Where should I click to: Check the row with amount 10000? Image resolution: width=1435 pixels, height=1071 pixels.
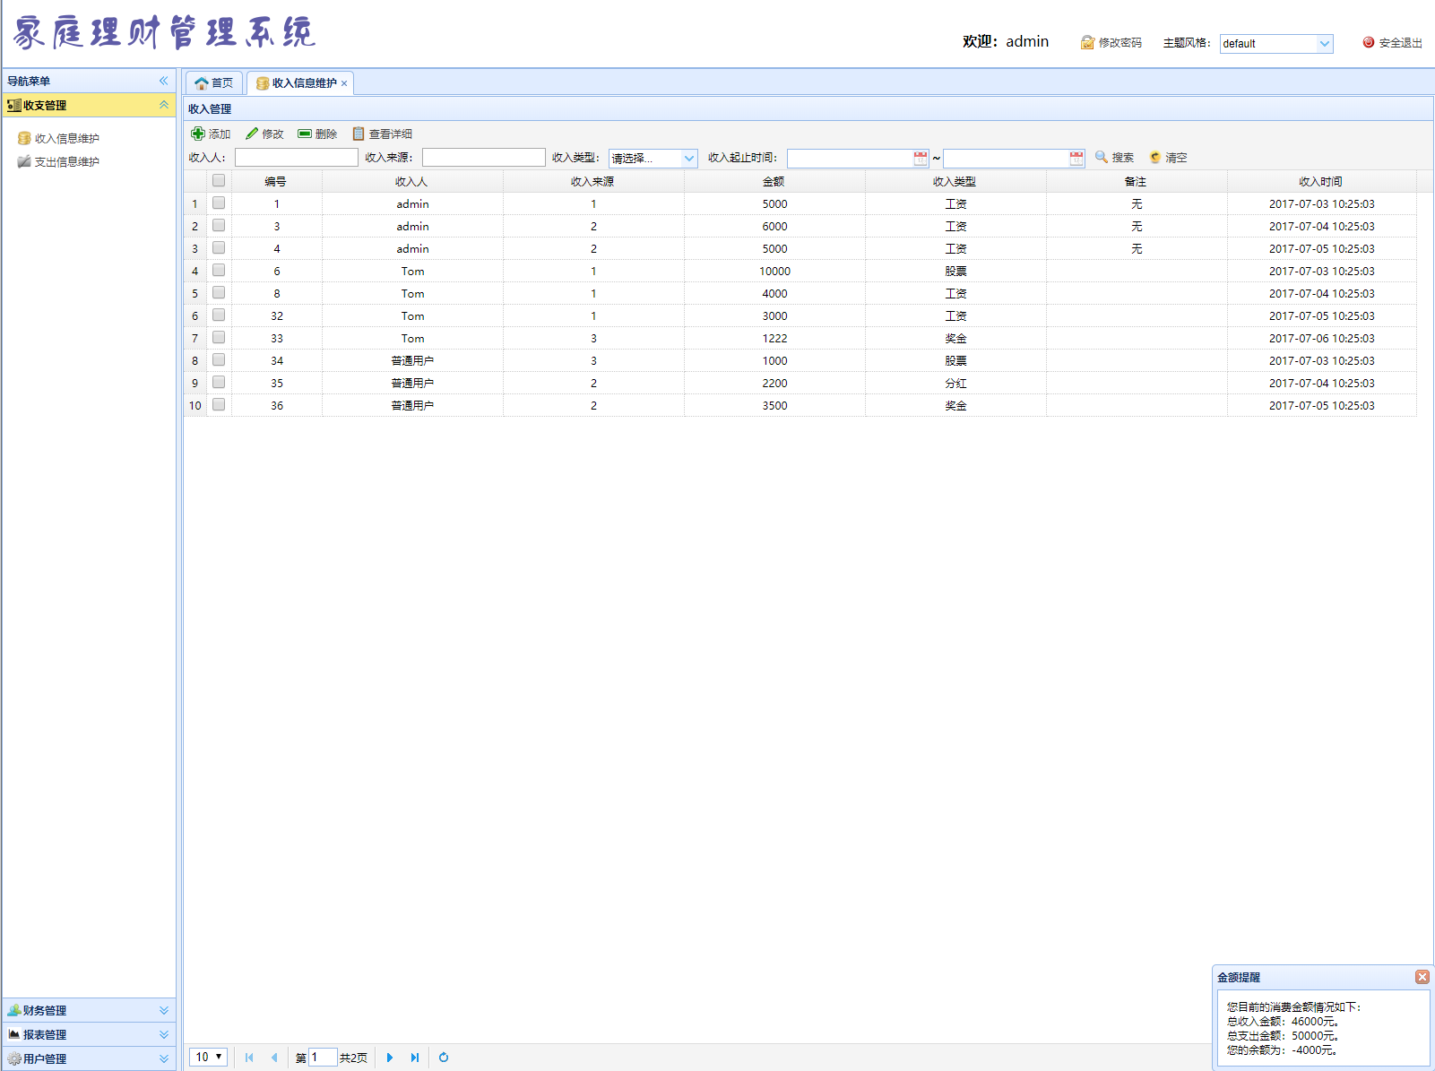[x=219, y=270]
